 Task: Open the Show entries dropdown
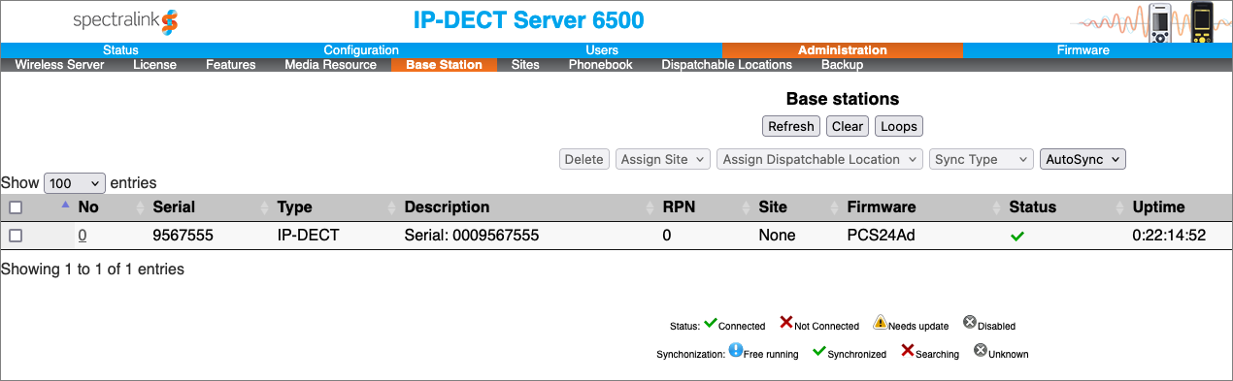[75, 183]
